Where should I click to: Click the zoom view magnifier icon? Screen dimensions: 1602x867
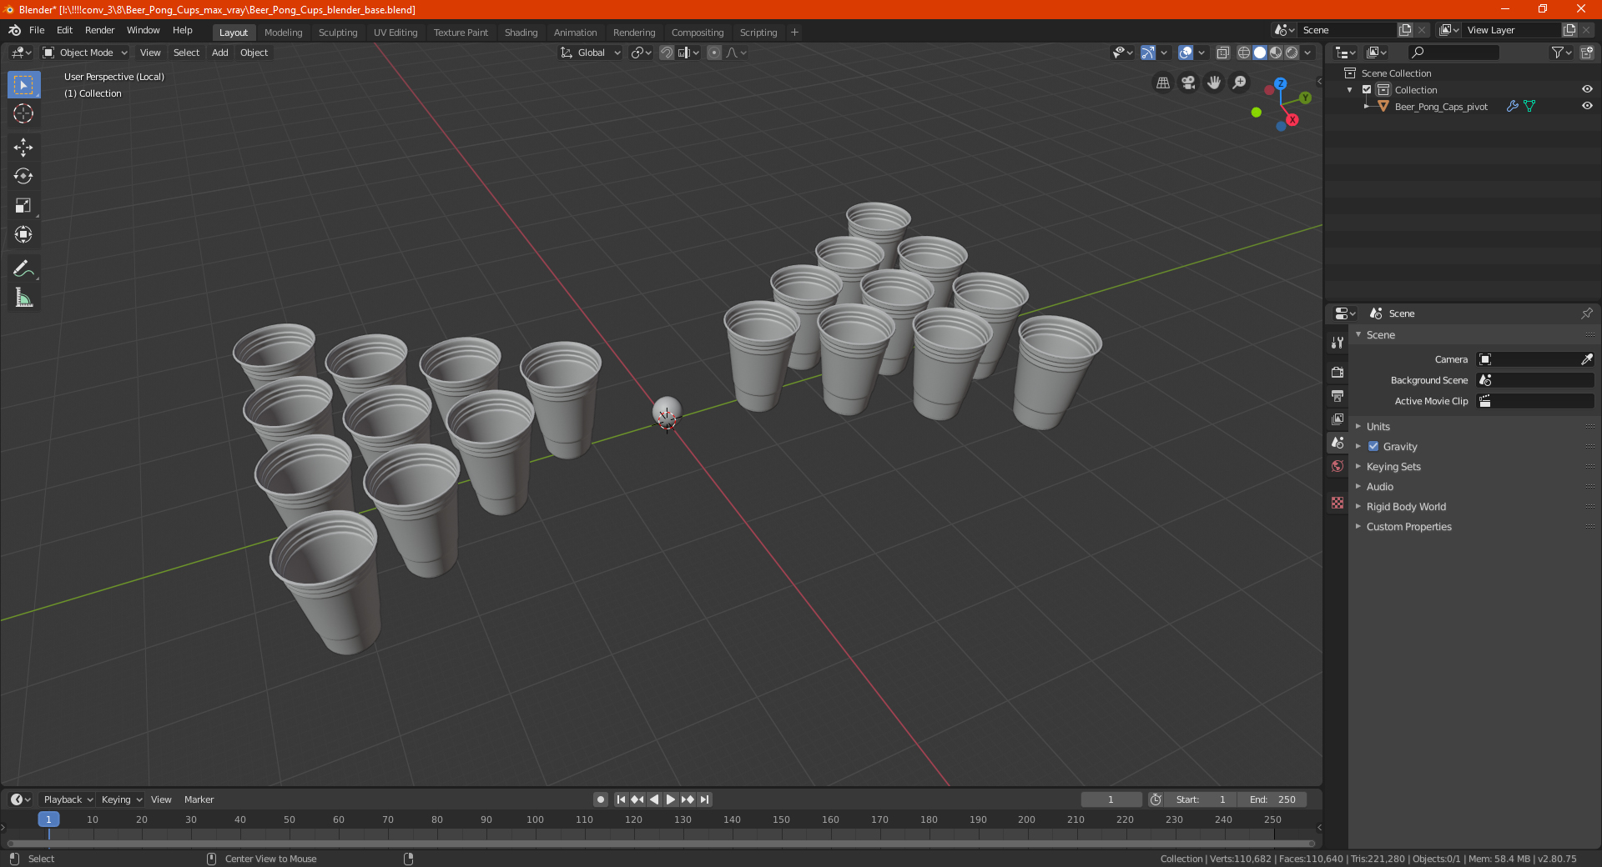pyautogui.click(x=1240, y=83)
